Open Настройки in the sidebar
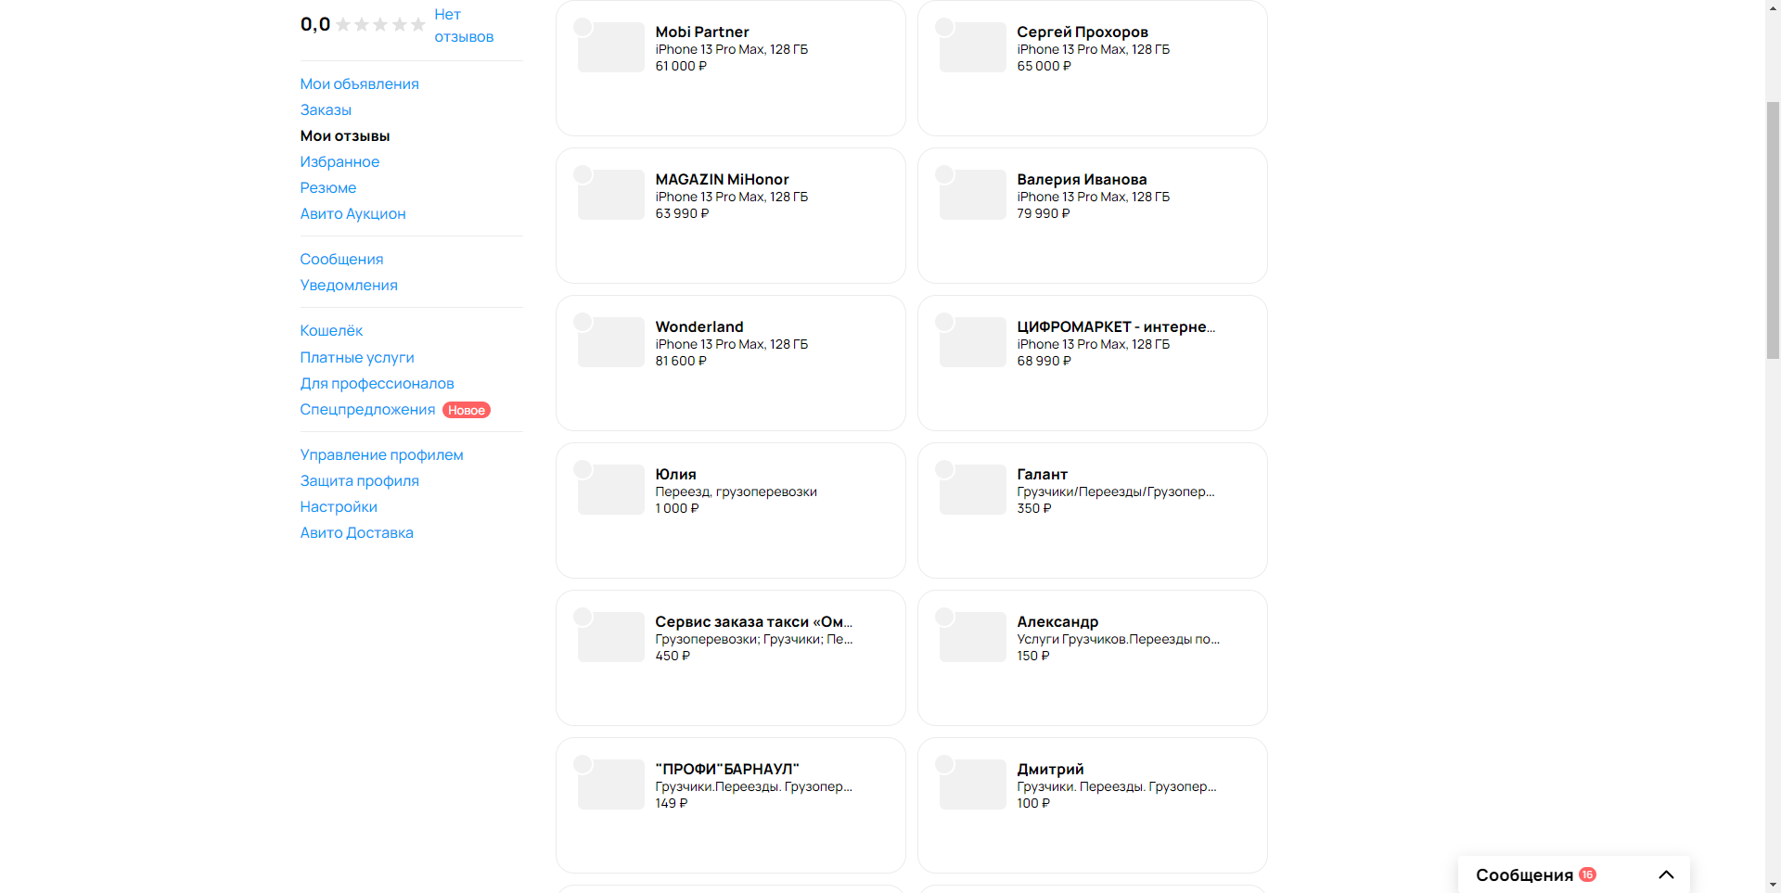The image size is (1781, 893). pos(339,507)
